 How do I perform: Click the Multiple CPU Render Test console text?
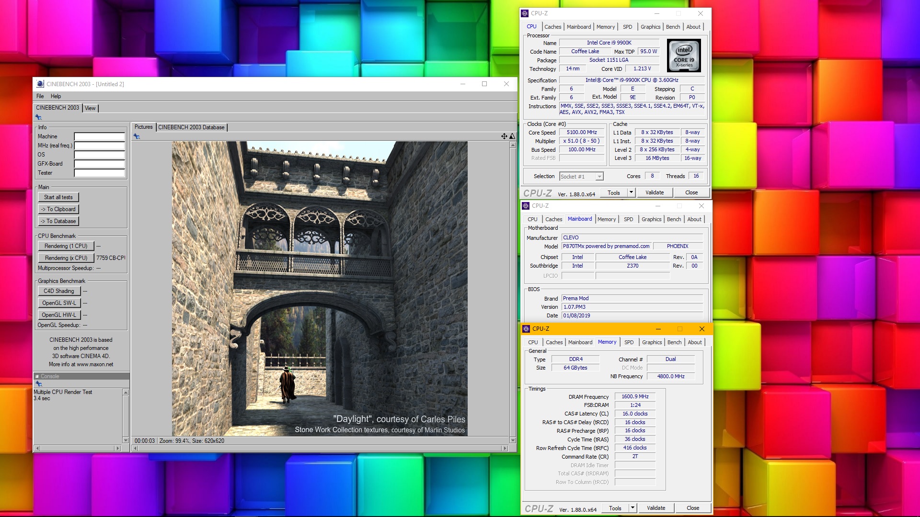tap(63, 392)
